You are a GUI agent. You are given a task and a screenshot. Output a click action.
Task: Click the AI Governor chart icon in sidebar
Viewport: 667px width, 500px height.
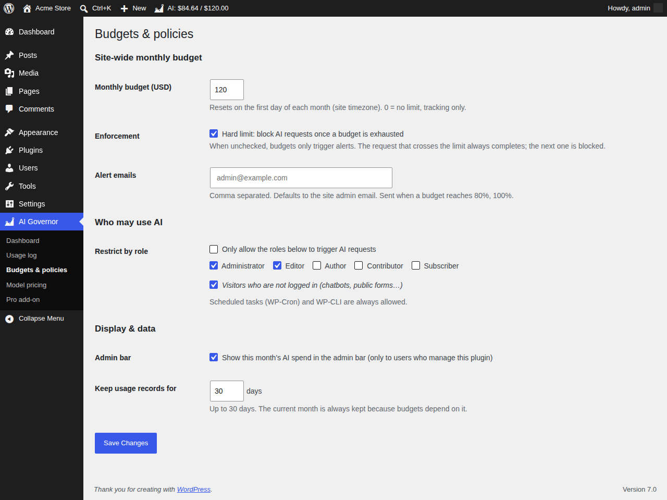pos(9,222)
